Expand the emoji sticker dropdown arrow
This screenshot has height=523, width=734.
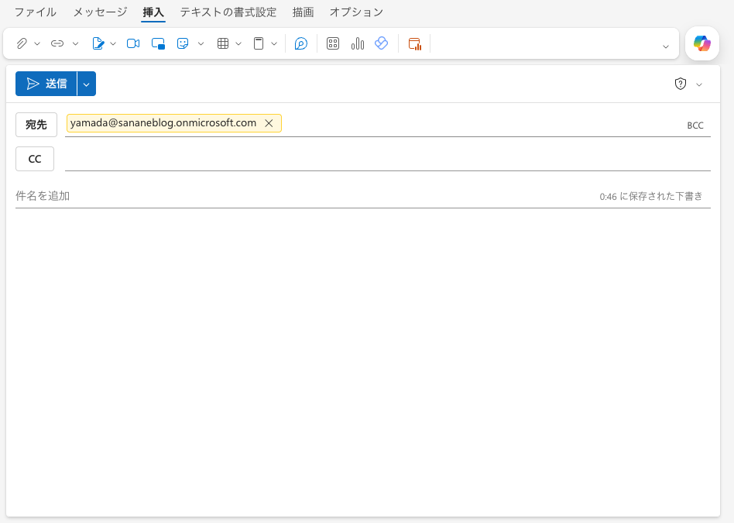click(x=201, y=43)
